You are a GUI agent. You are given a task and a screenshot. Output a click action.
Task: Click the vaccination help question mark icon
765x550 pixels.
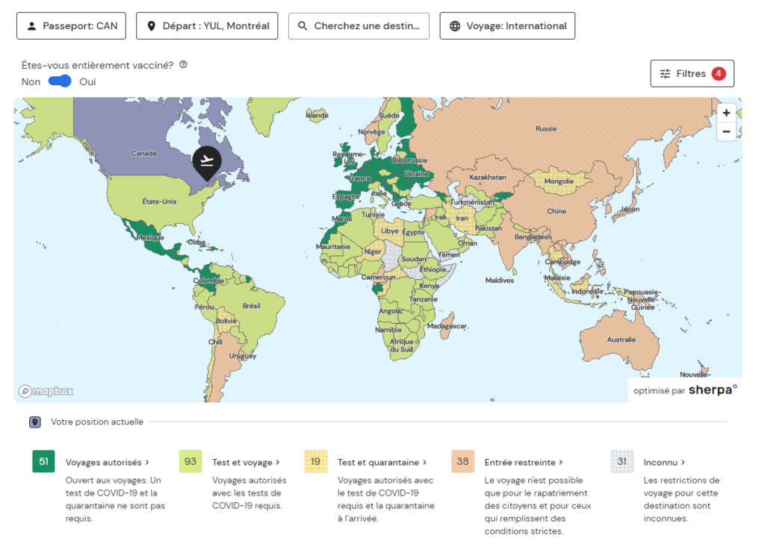[183, 65]
